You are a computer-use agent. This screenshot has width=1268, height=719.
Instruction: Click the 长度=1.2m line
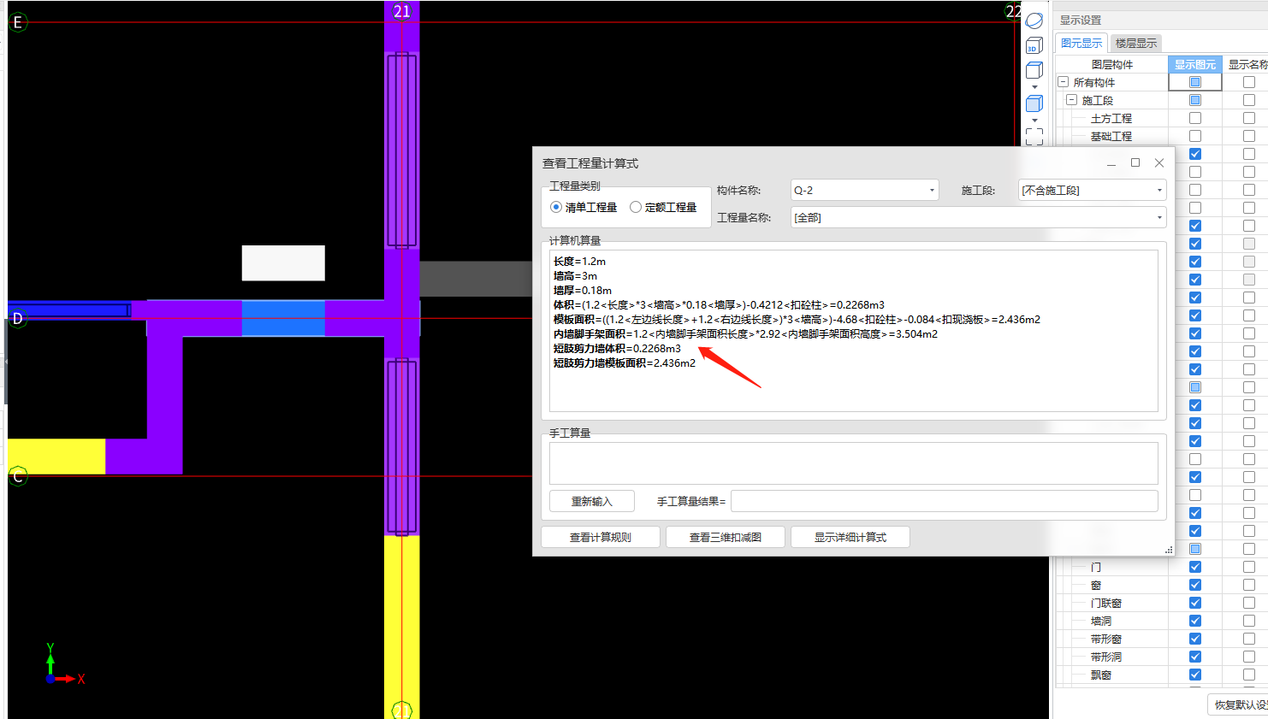click(579, 262)
